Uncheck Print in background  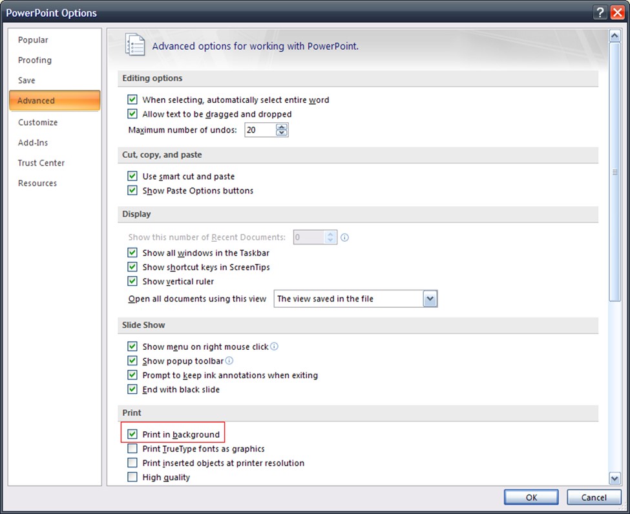132,434
